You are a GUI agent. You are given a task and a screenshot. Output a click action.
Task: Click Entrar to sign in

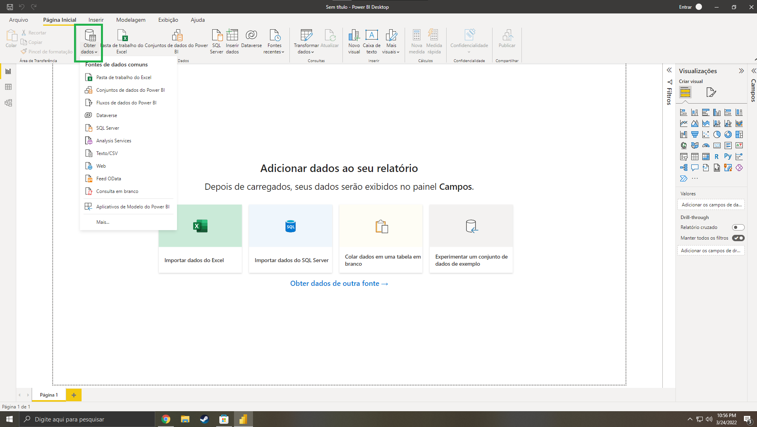pyautogui.click(x=690, y=7)
